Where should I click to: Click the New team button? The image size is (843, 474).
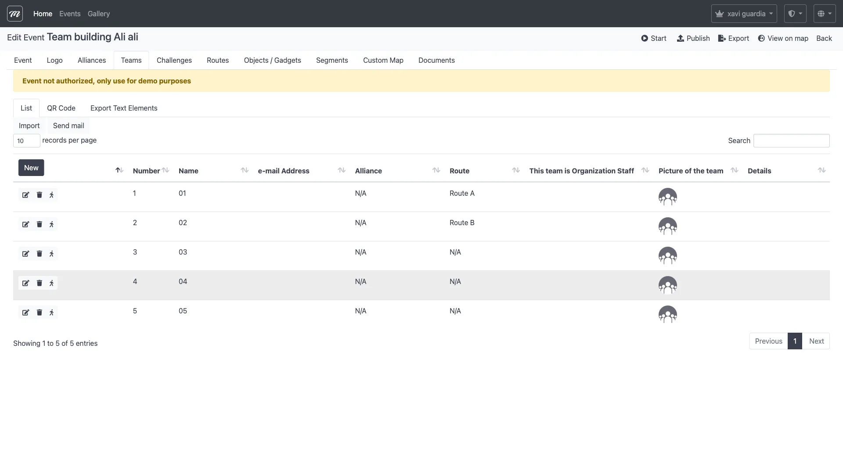[31, 168]
